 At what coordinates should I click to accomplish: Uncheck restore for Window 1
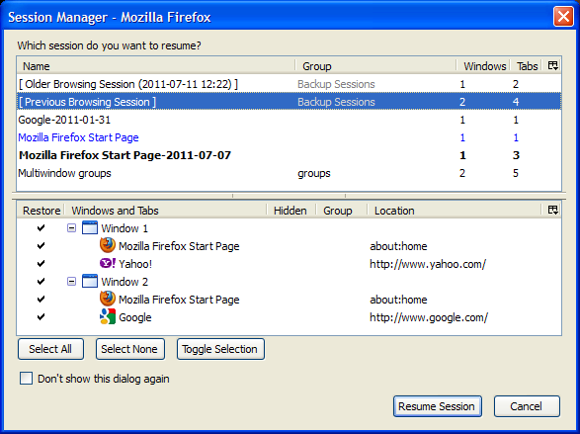(x=41, y=228)
